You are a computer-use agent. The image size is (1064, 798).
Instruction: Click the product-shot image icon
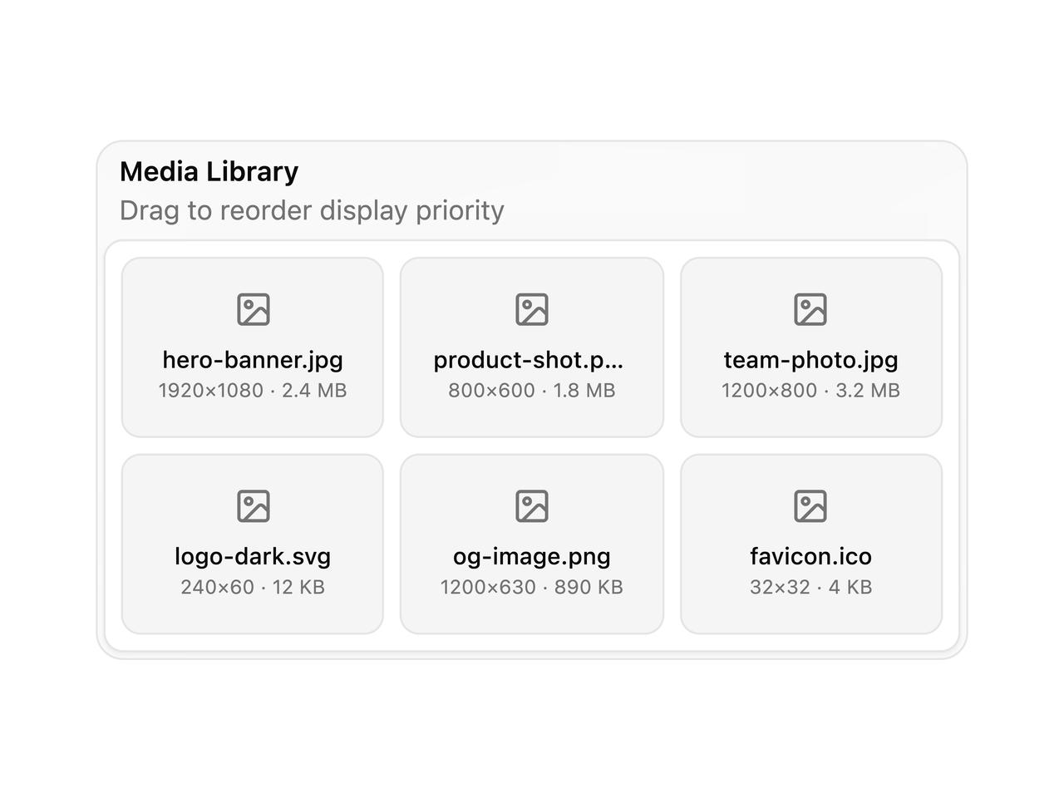[532, 309]
